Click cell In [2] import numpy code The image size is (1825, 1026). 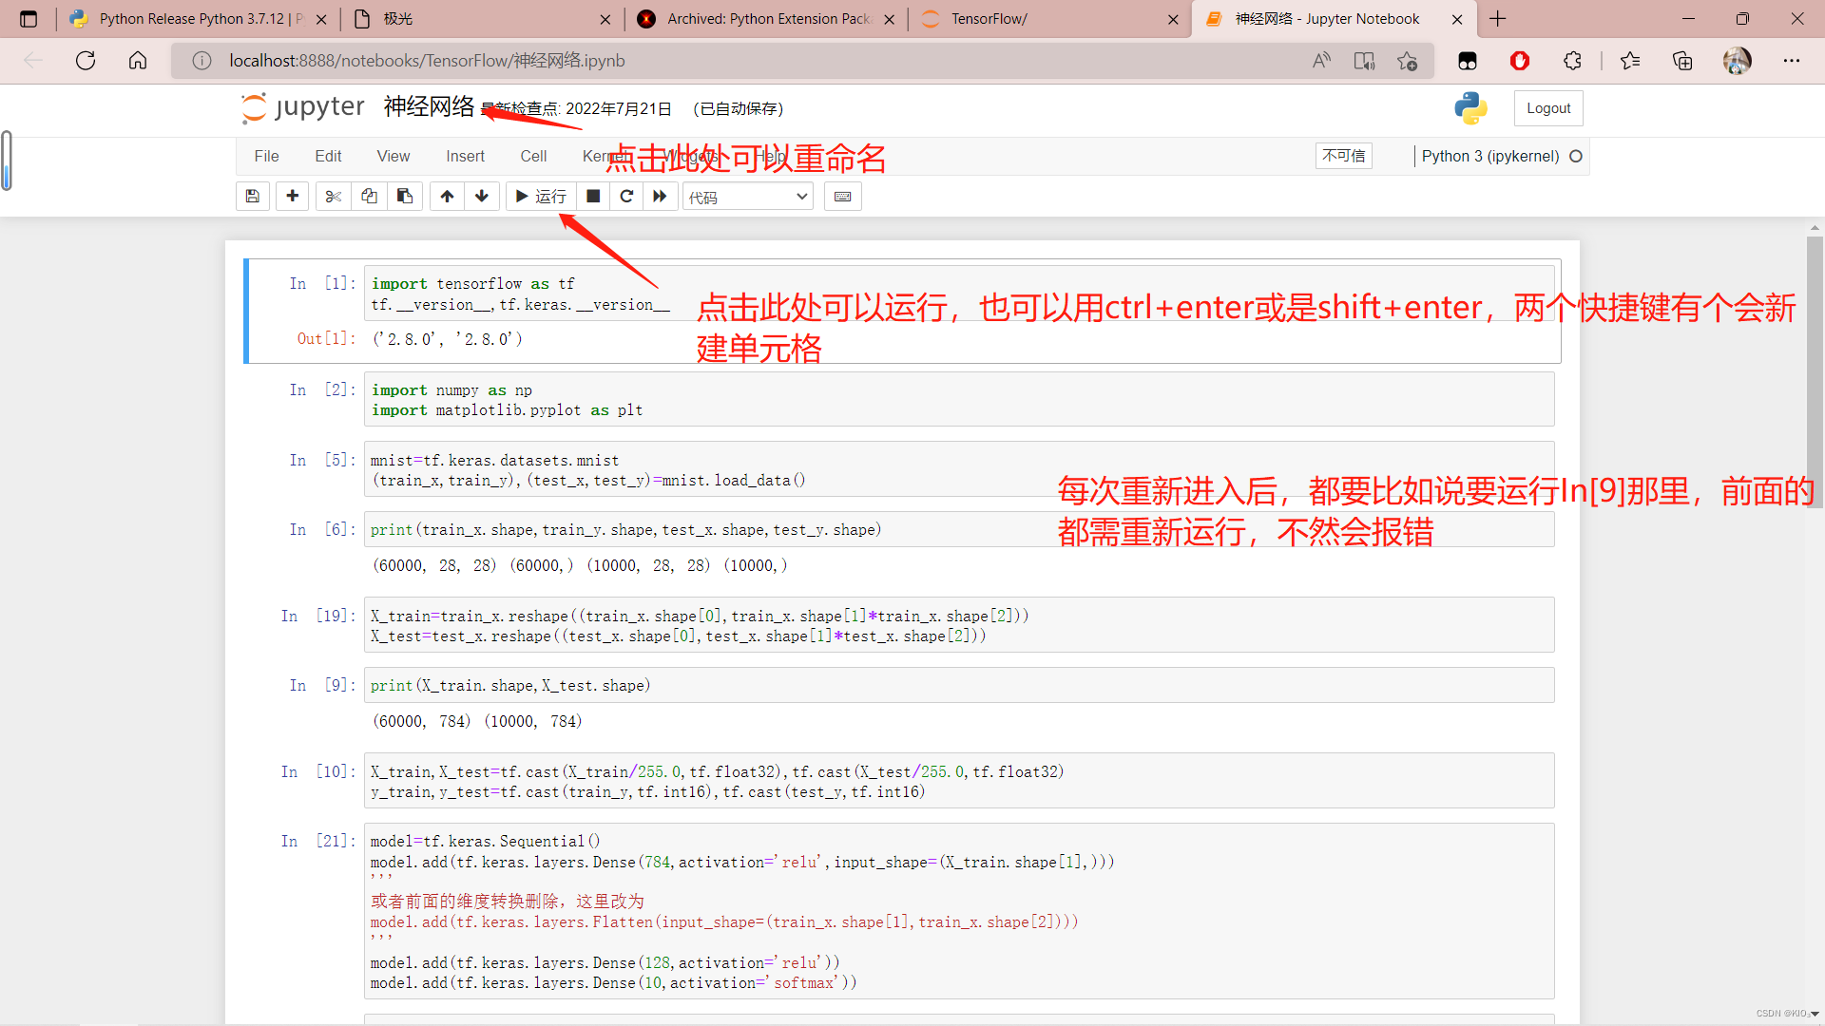[959, 400]
